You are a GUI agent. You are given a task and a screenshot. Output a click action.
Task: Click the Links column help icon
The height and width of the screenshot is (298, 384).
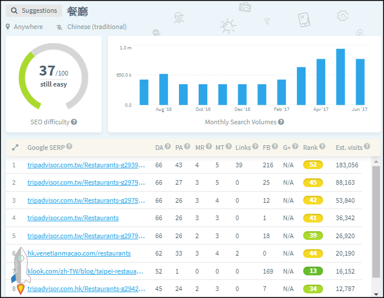coord(254,147)
